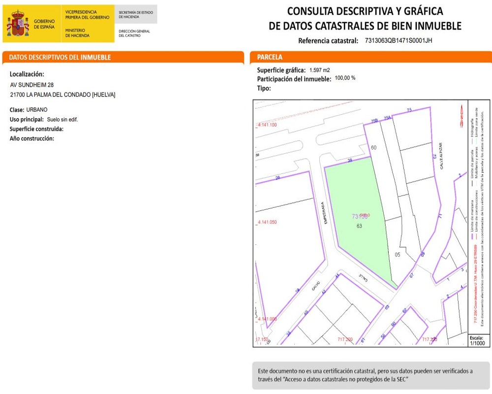The width and height of the screenshot is (492, 394).
Task: Click the value 'Suelo sin edif.'
Action: (62, 119)
